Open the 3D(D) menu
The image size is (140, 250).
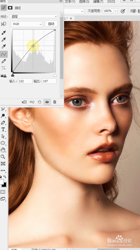[x=111, y=2]
